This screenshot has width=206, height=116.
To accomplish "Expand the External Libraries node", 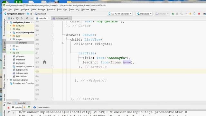I will [8, 80].
